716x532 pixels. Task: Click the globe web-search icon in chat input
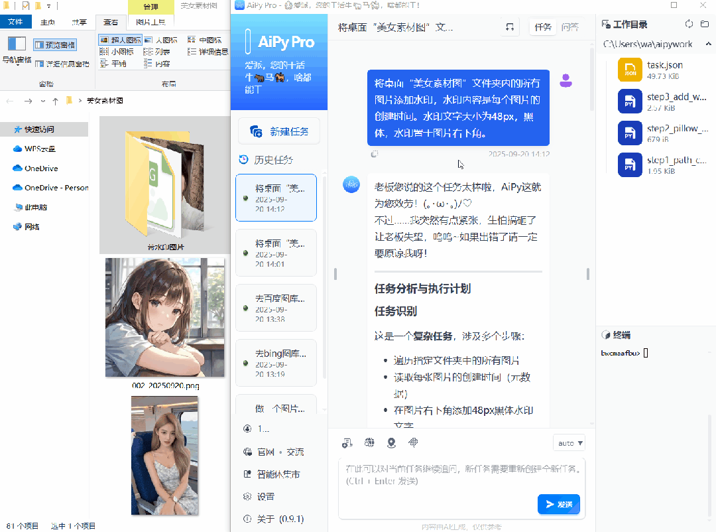(369, 442)
